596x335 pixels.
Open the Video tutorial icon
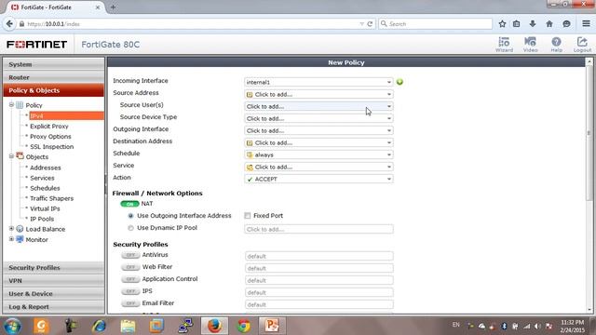pos(530,44)
